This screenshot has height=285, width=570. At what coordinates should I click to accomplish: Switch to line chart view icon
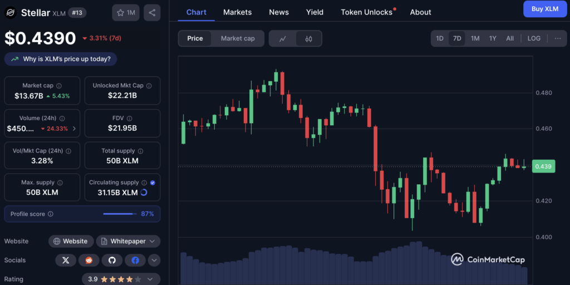coord(282,38)
